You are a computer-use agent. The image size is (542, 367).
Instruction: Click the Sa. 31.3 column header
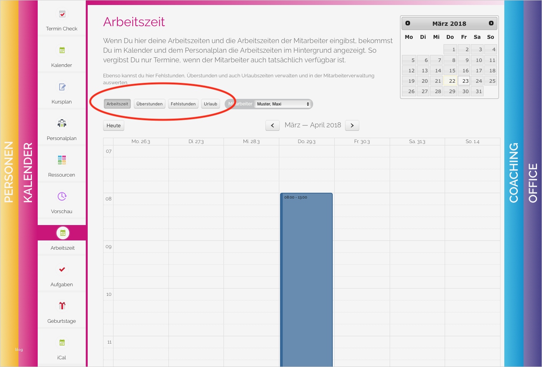click(417, 142)
